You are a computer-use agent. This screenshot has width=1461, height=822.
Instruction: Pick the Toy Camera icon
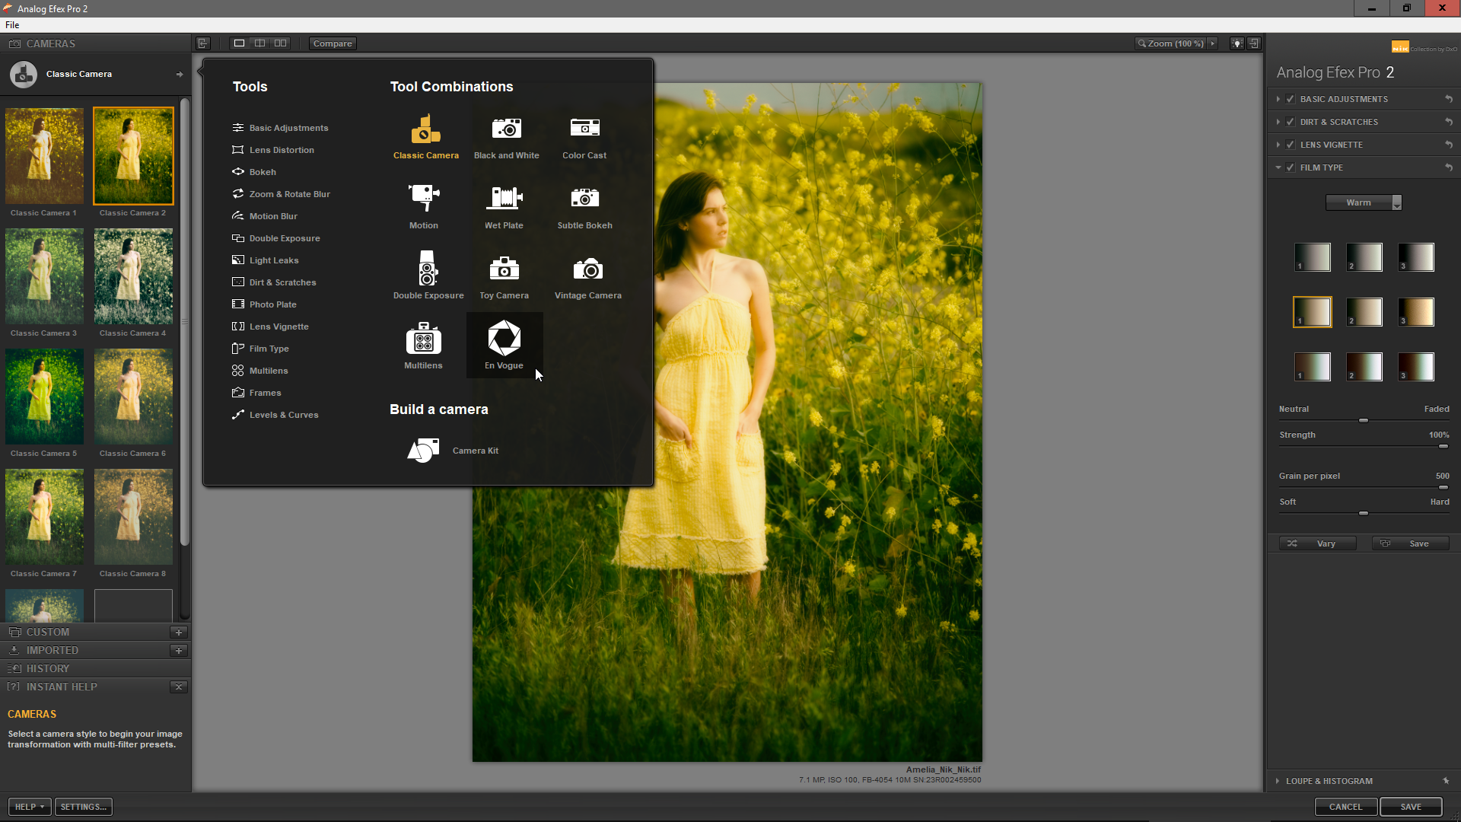(x=504, y=268)
